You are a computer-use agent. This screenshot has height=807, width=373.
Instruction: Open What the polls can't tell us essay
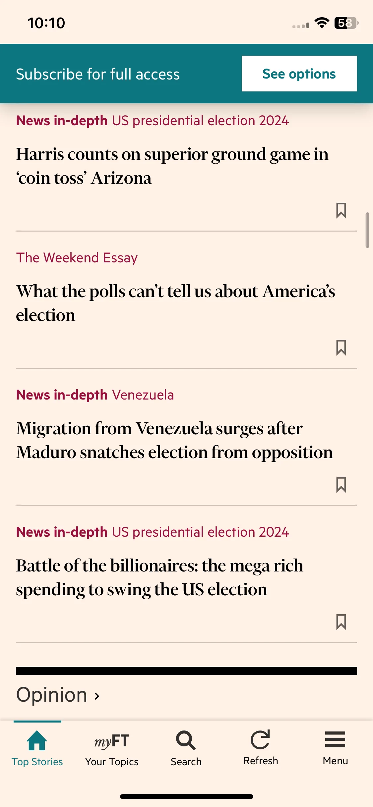(176, 303)
